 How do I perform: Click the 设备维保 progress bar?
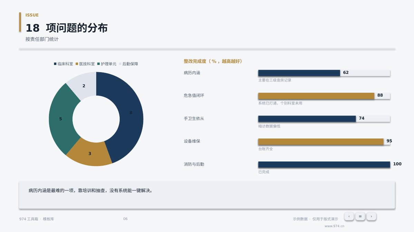click(x=324, y=142)
